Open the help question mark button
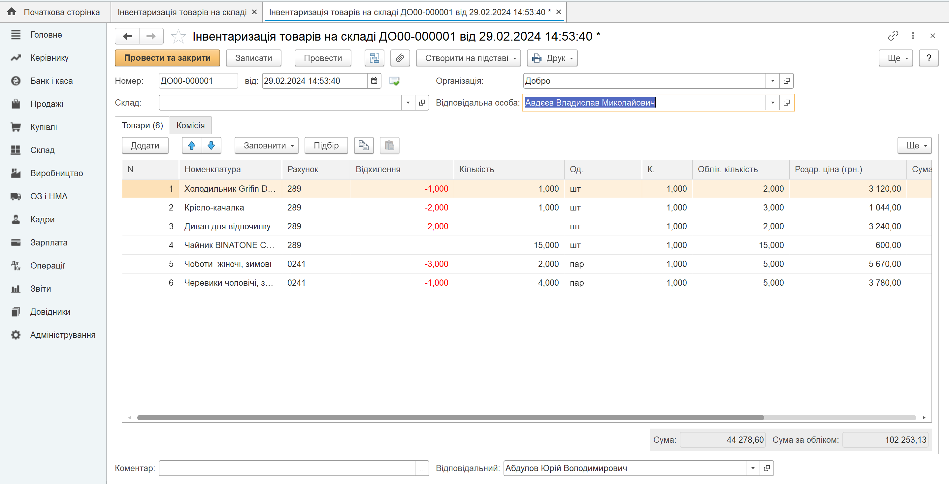Screen dimensions: 949x484 [928, 58]
